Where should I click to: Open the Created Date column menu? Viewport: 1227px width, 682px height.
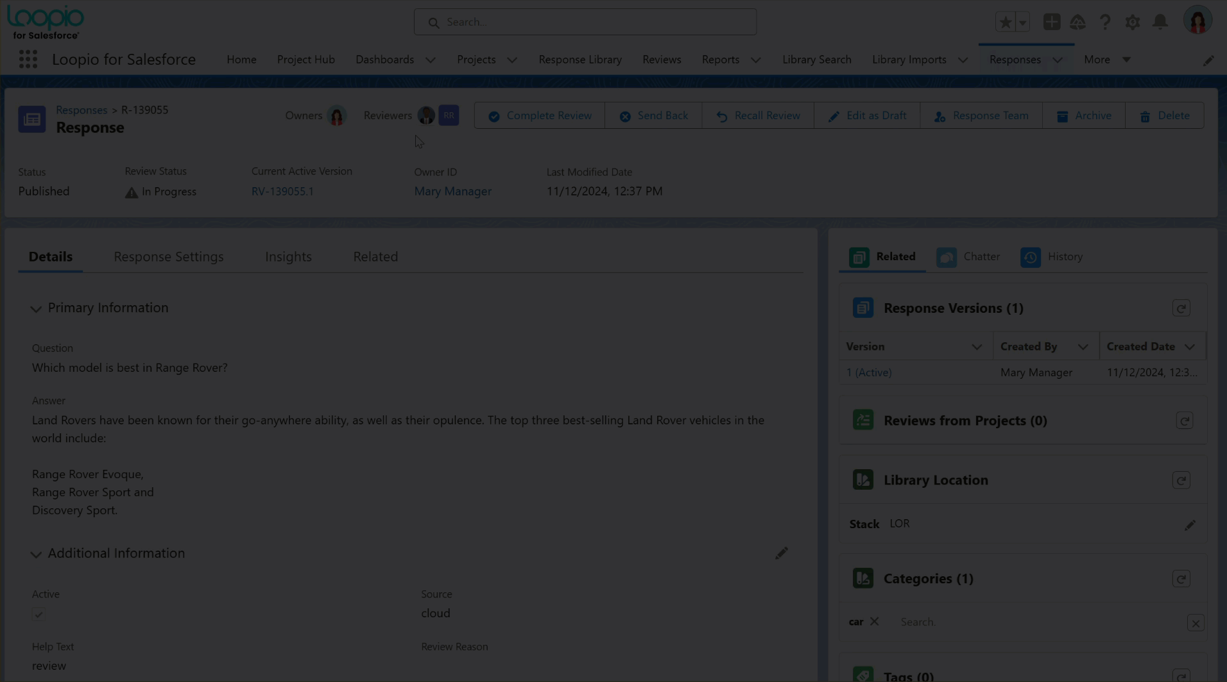click(1189, 347)
